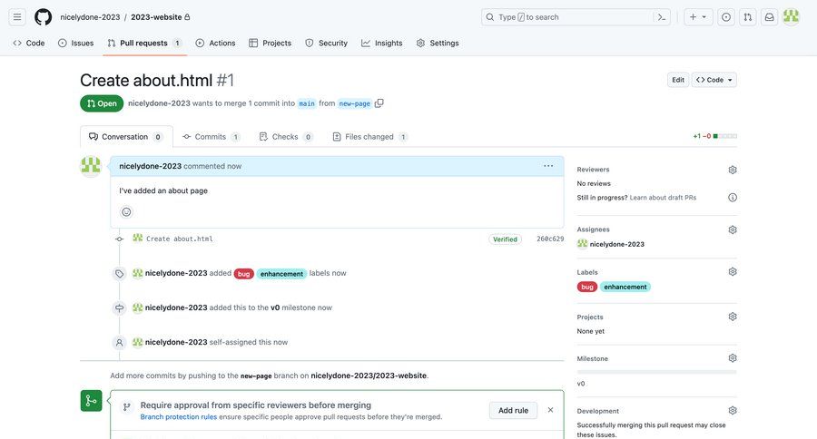Open Labels settings gear
This screenshot has width=817, height=439.
tap(733, 272)
